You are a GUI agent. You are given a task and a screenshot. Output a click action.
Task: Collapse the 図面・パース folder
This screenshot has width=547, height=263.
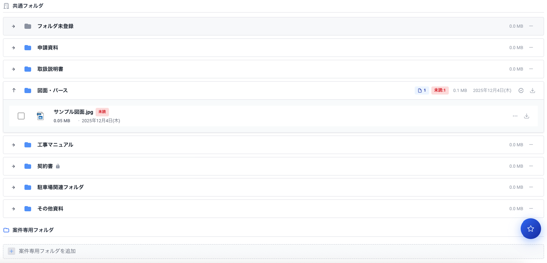click(14, 90)
